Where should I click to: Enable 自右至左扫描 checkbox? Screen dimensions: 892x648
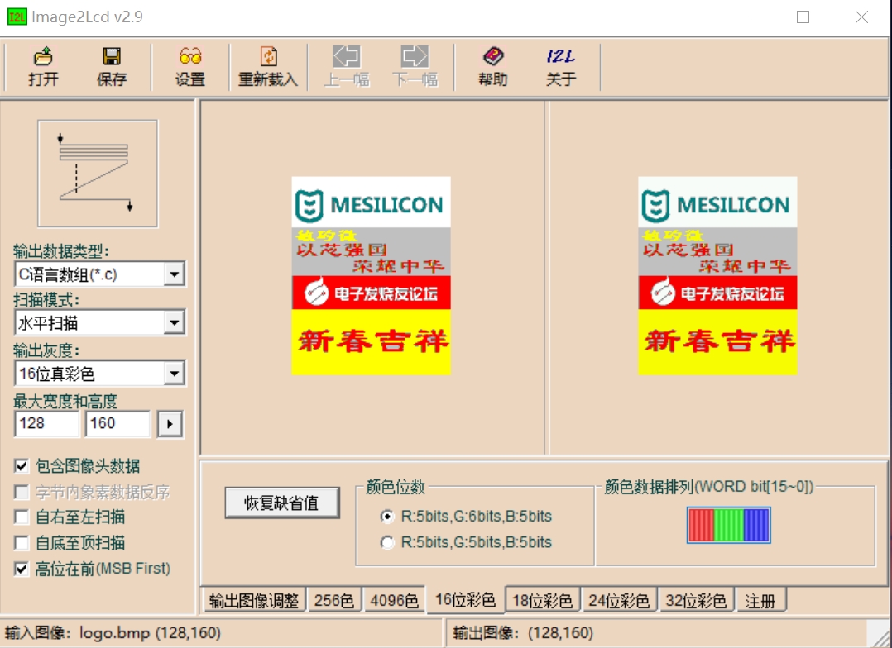pyautogui.click(x=22, y=517)
